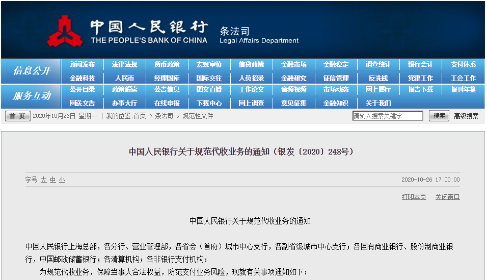Open 政策解读 page
Image resolution: width=487 pixels, height=280 pixels.
point(124,89)
